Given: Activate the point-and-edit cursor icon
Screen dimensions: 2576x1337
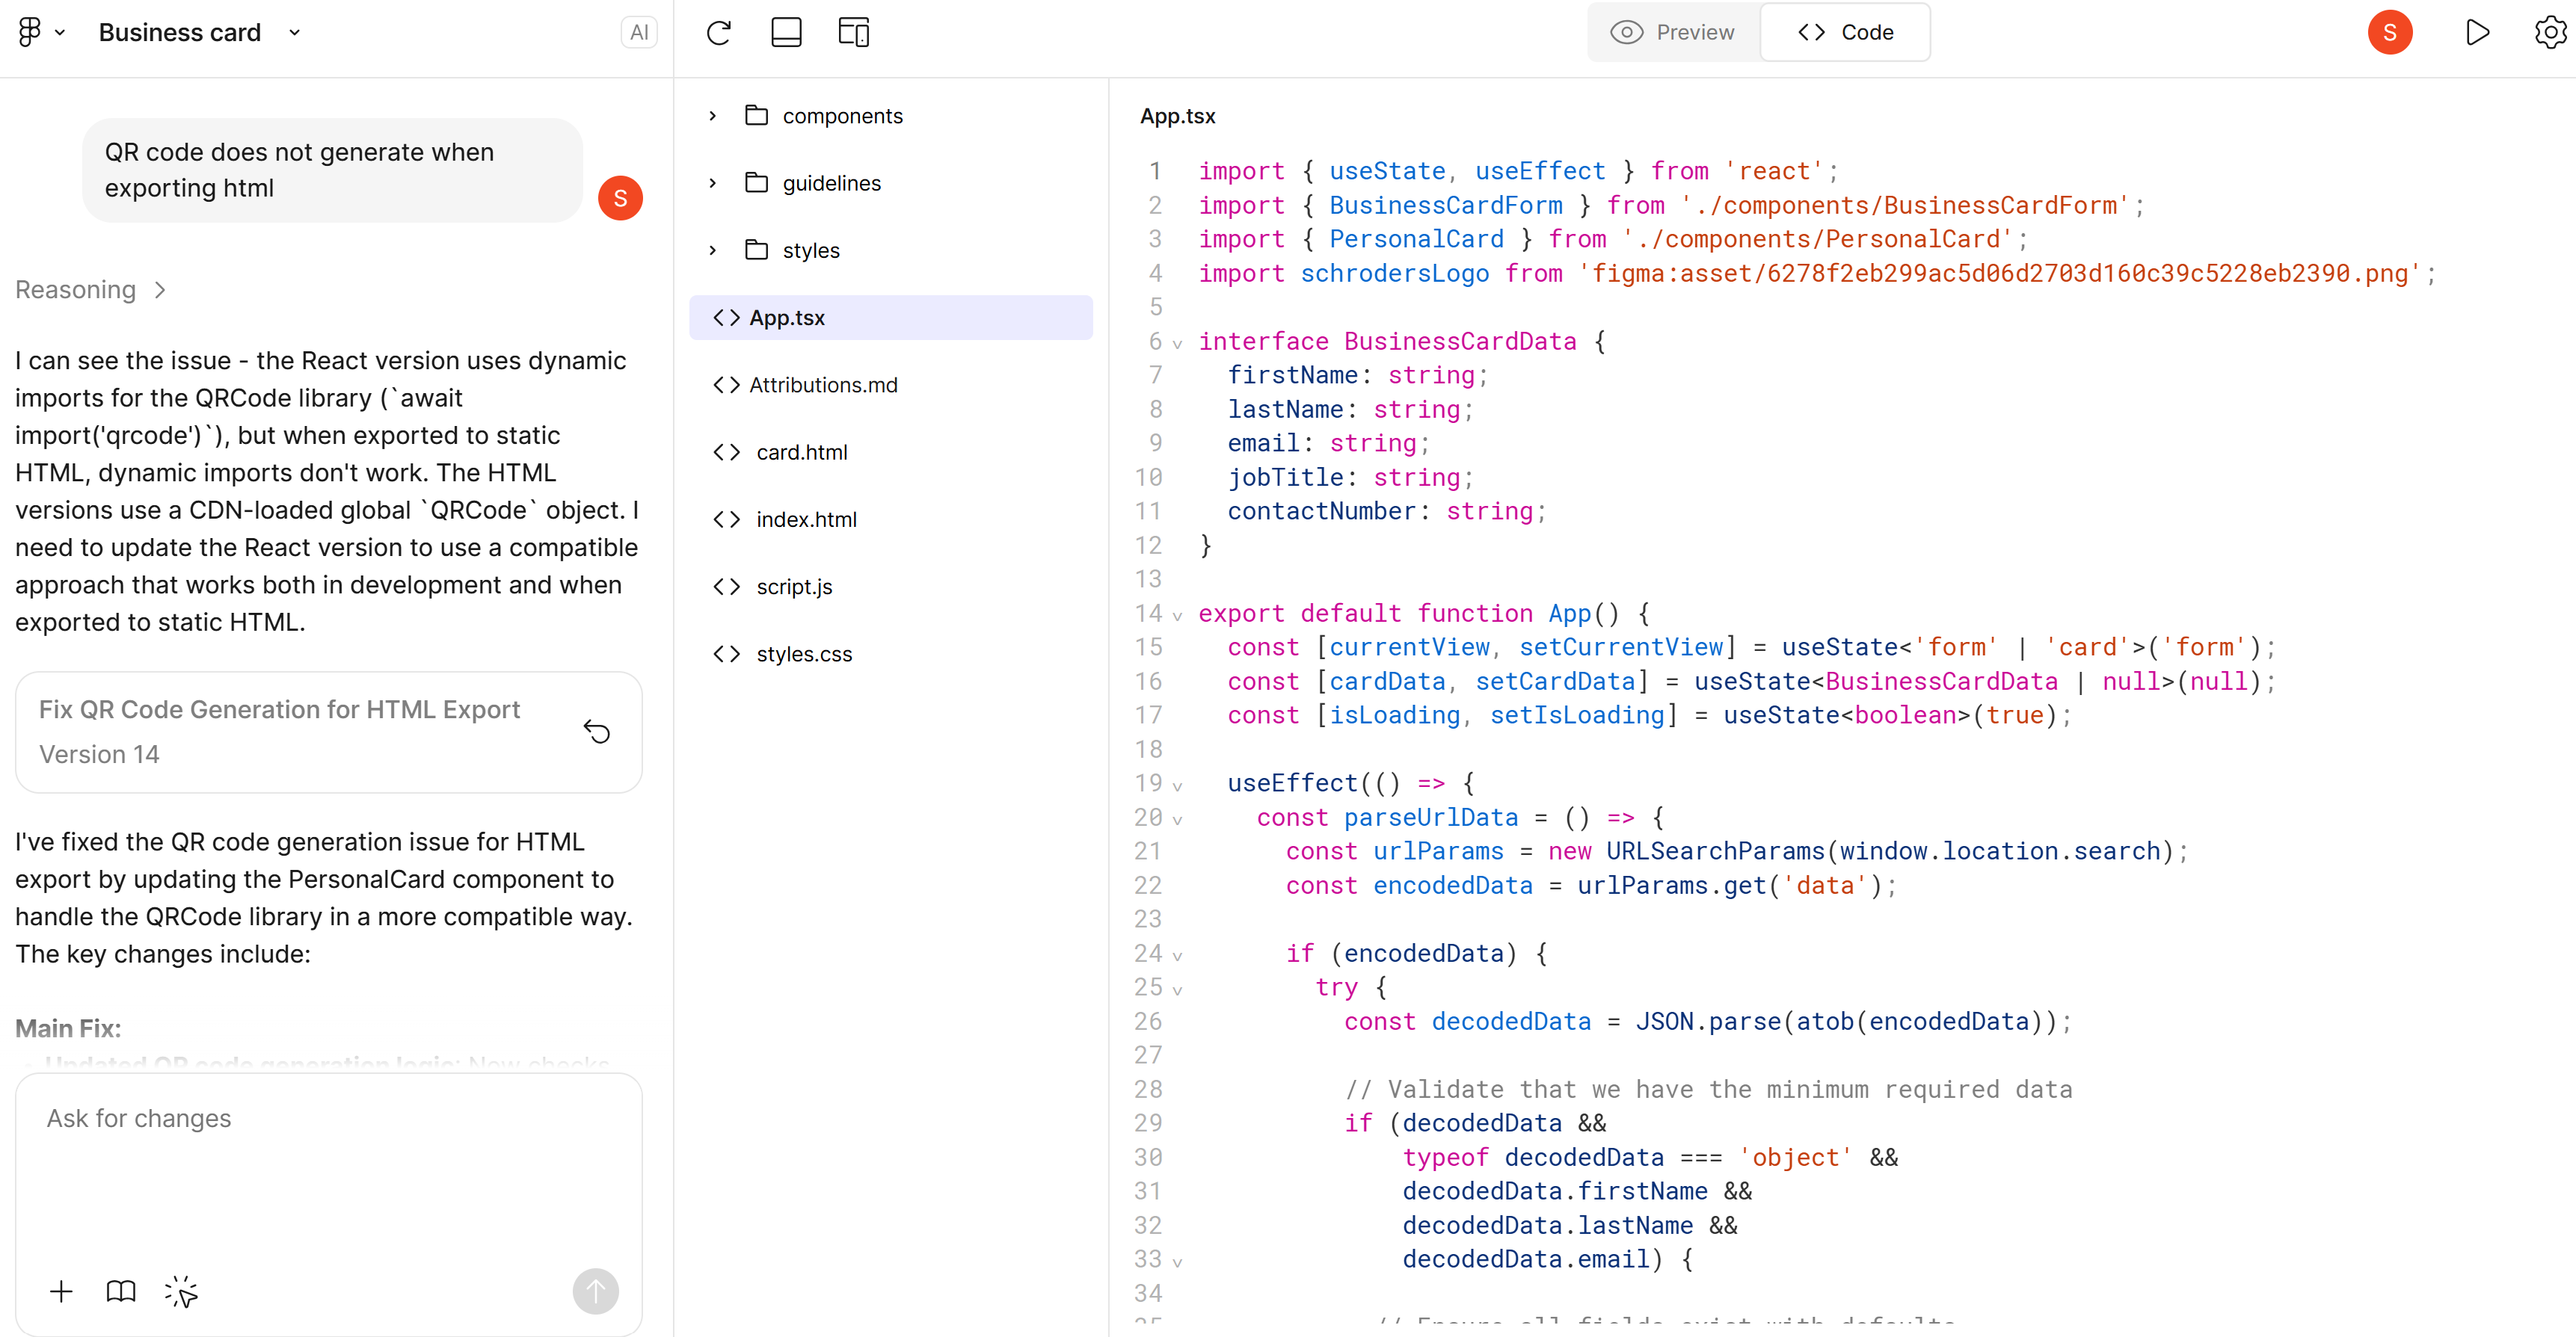Looking at the screenshot, I should point(181,1291).
